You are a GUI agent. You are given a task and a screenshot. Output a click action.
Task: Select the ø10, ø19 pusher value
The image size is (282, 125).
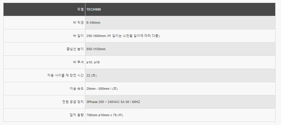pyautogui.click(x=93, y=62)
